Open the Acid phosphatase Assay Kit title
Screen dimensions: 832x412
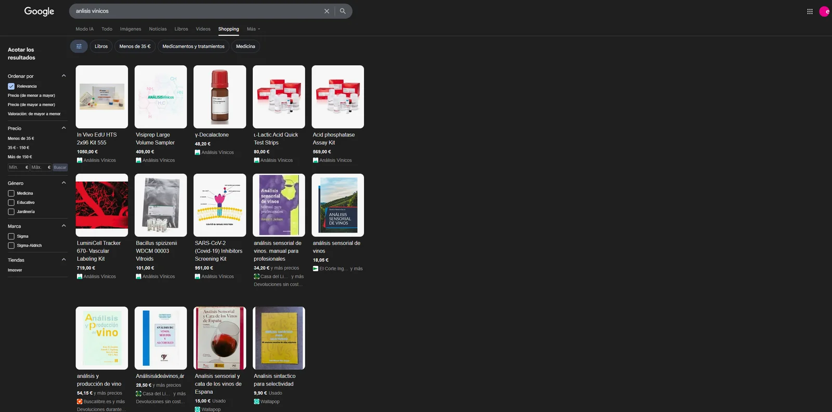[333, 139]
